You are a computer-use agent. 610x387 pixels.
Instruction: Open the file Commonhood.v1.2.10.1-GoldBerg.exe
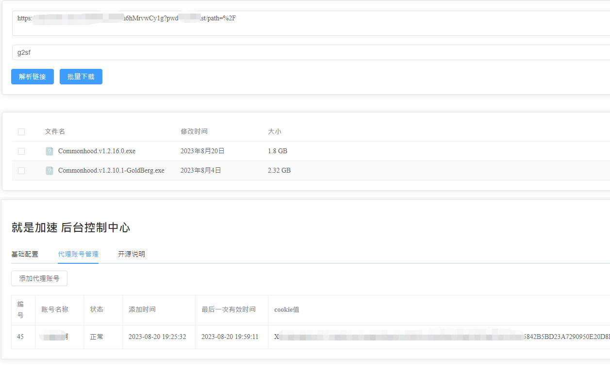[x=111, y=170]
